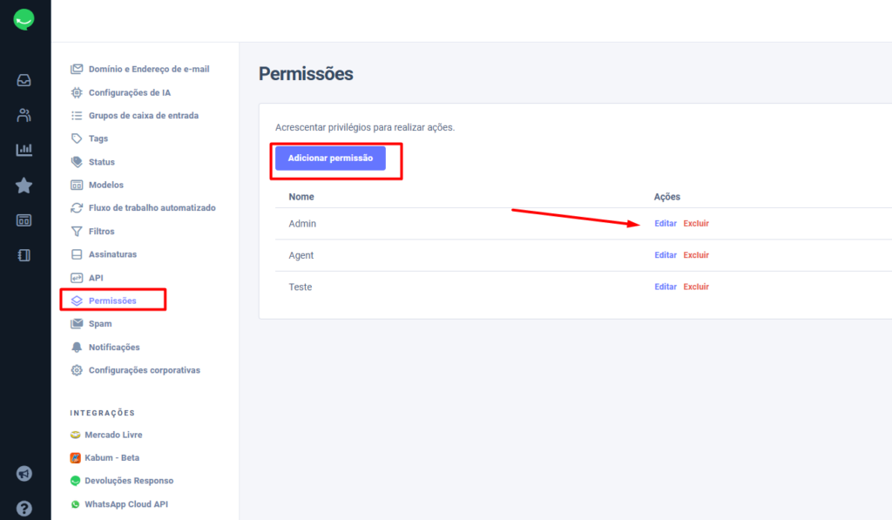Click the megaphone announcements icon

24,473
